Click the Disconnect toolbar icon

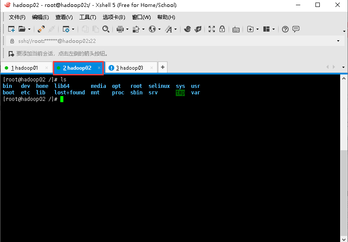pyautogui.click(x=52, y=29)
